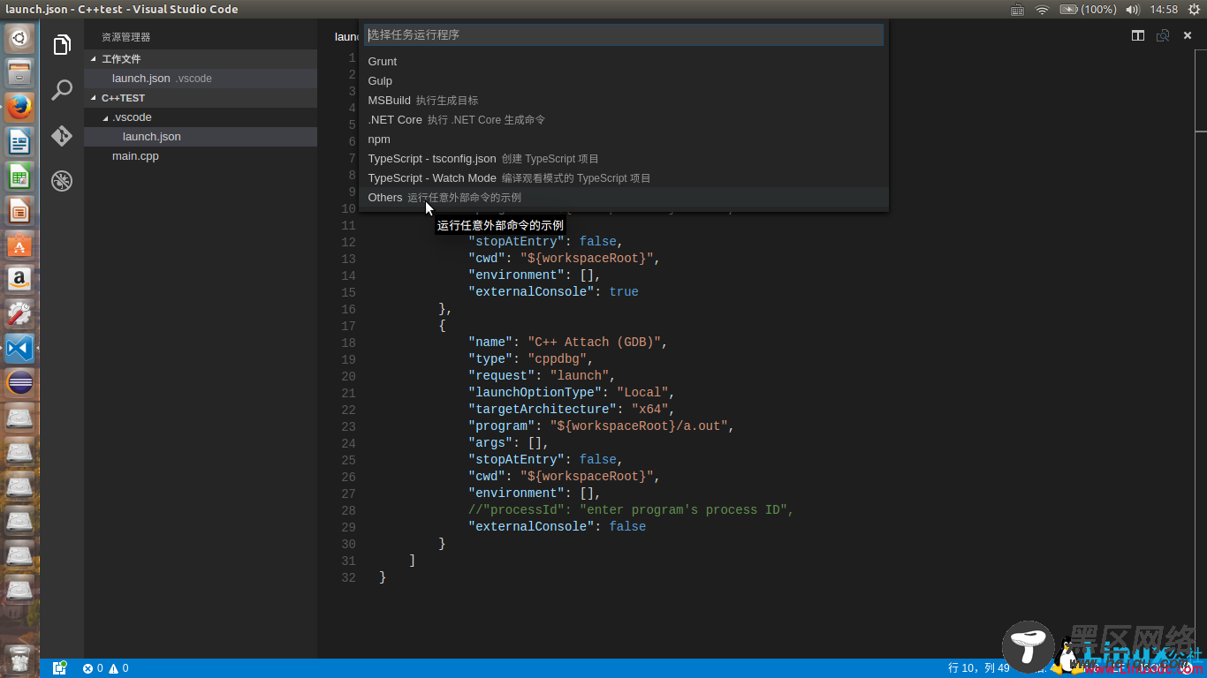The image size is (1207, 678).
Task: Switch to Visual Studio Code in the launcher
Action: tap(19, 348)
